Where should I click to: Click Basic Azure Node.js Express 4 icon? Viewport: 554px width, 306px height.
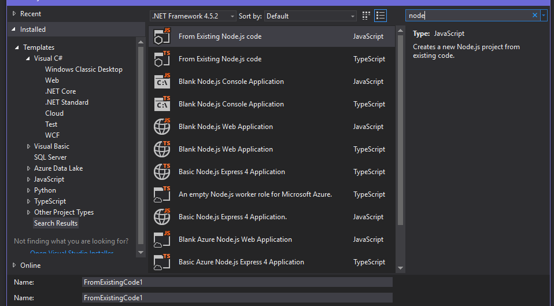(x=162, y=262)
